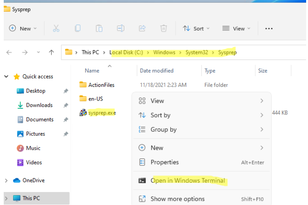Expand the Group by submenu arrow
The width and height of the screenshot is (308, 205).
[x=261, y=130]
